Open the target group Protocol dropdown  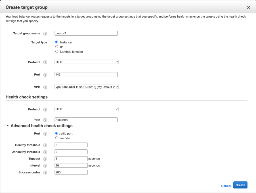tap(87, 62)
